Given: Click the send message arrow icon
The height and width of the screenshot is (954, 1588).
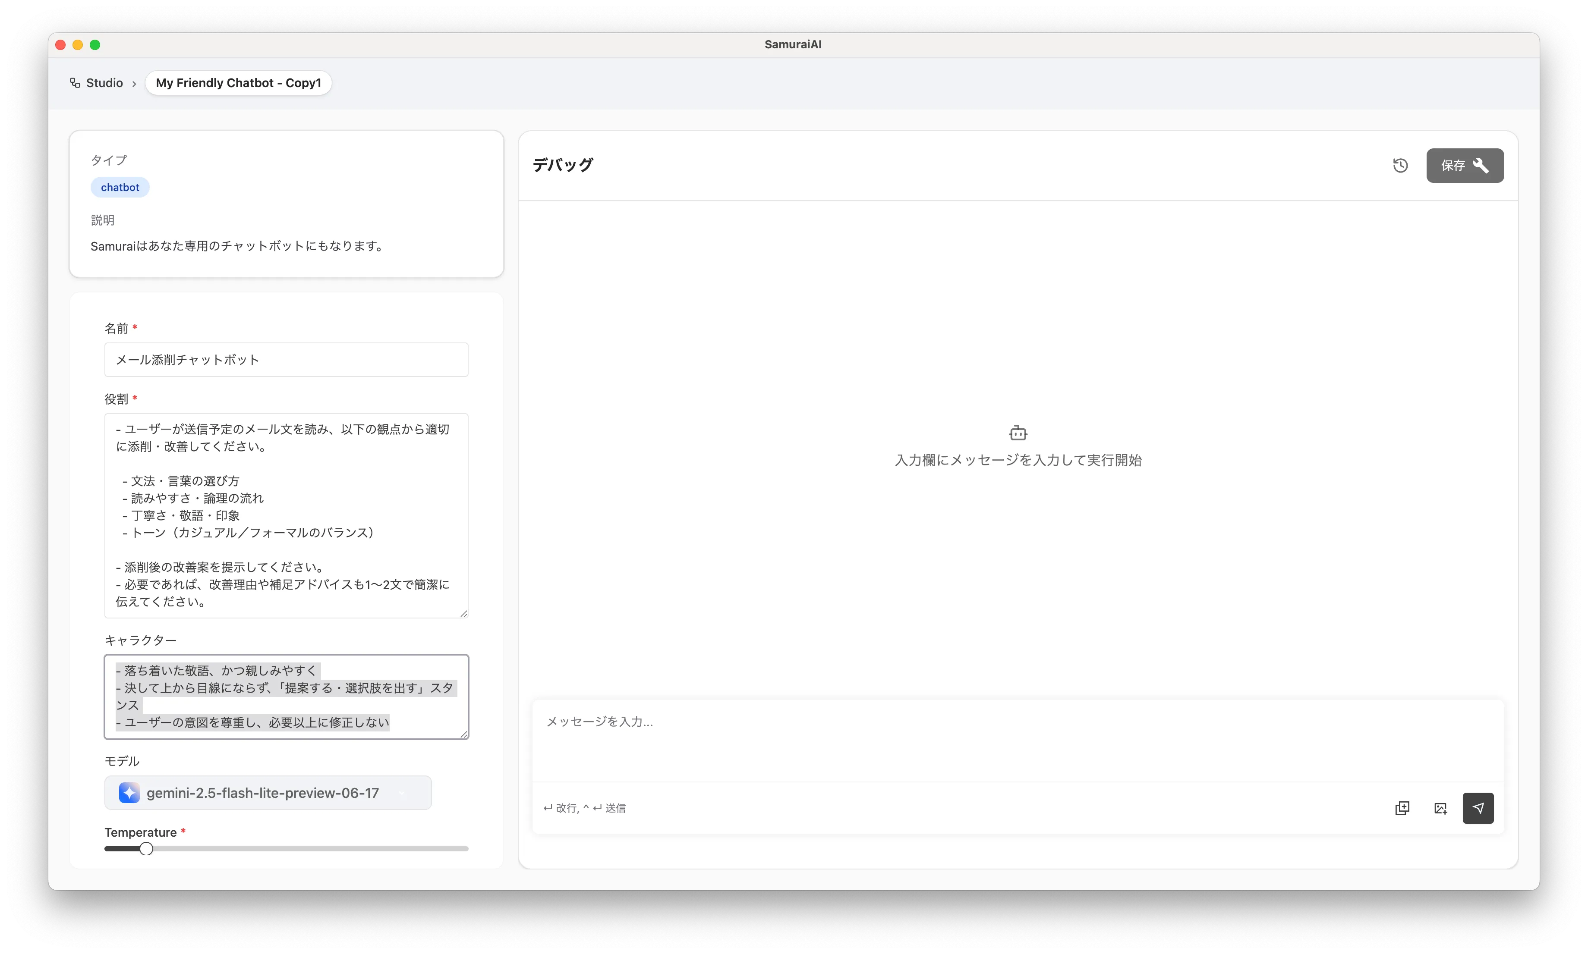Looking at the screenshot, I should [1478, 808].
